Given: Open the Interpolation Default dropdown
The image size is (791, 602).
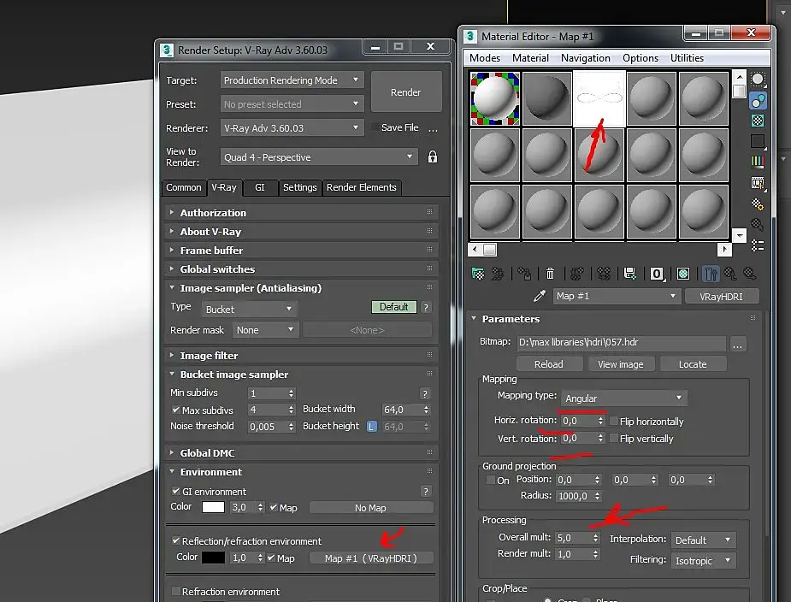Looking at the screenshot, I should pos(703,540).
